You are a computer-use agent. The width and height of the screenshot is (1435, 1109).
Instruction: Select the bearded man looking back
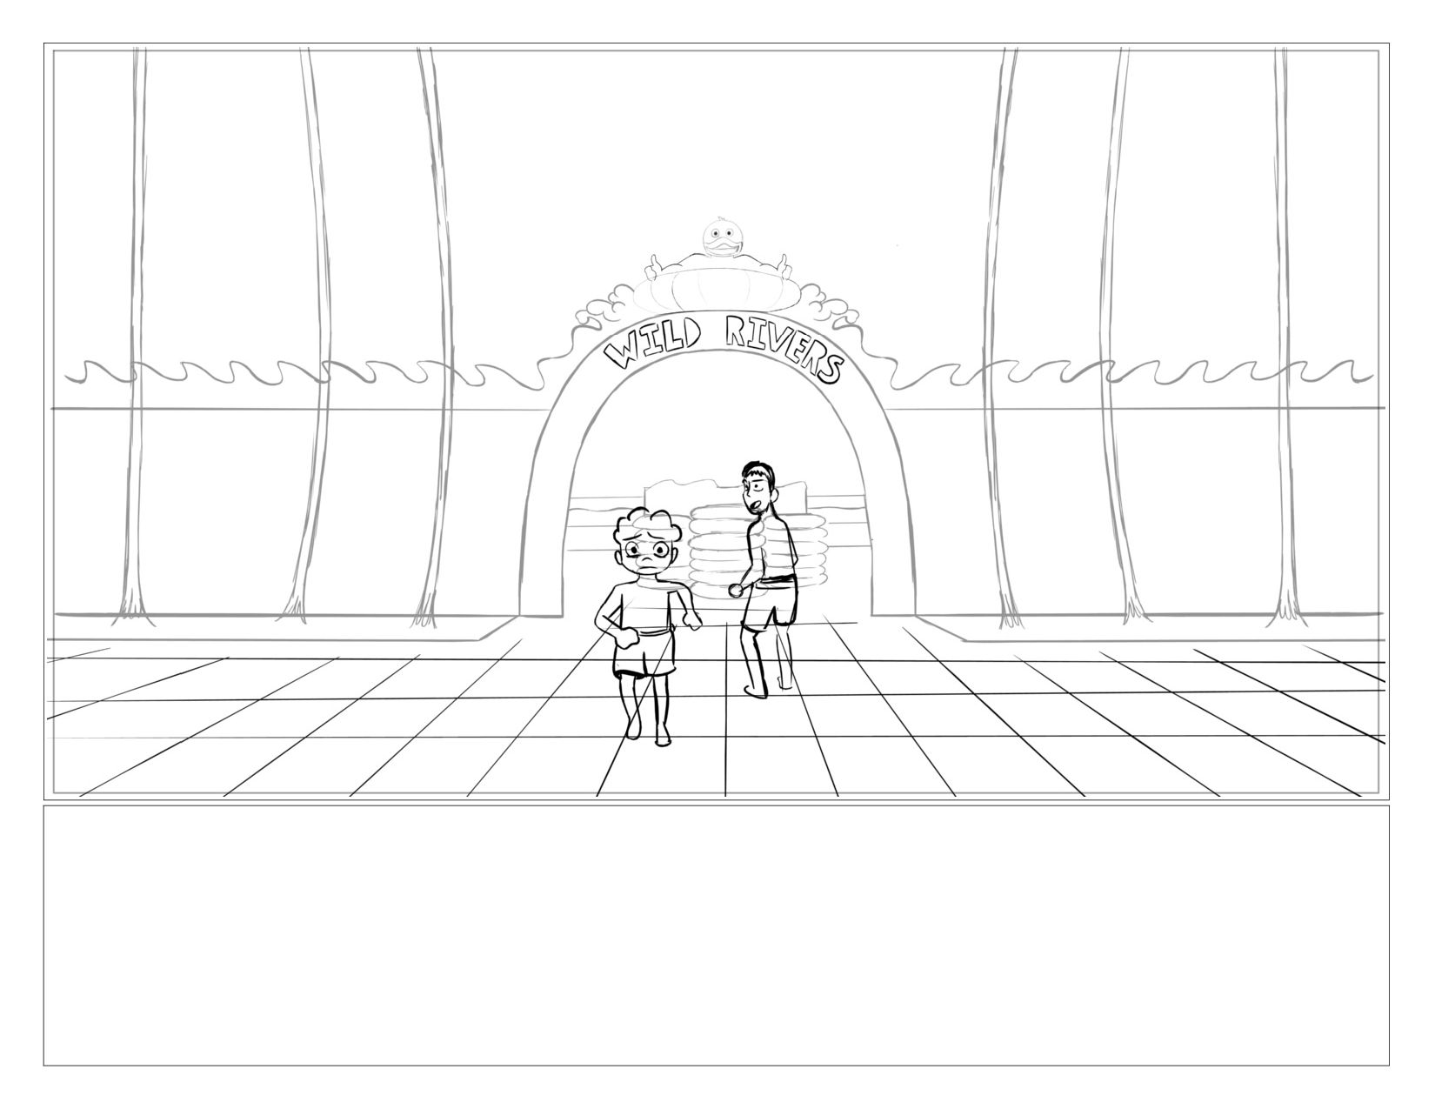(x=766, y=578)
